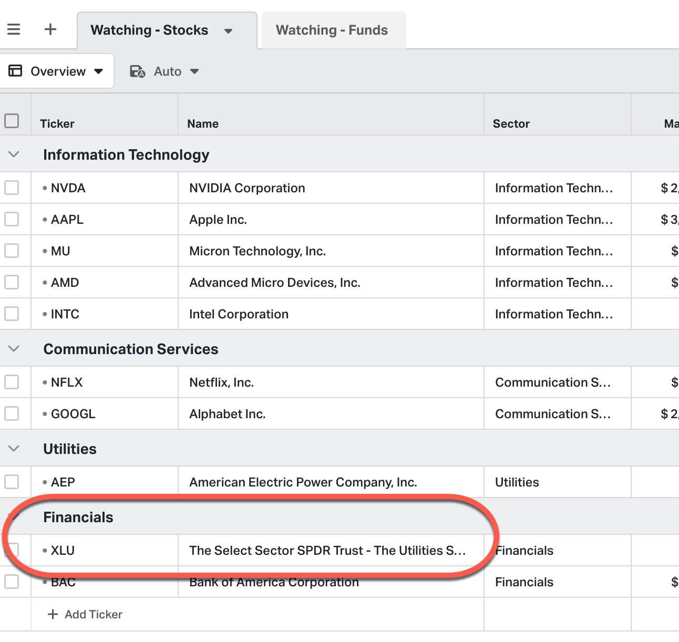The height and width of the screenshot is (642, 679).
Task: Click the BAC ticker cell
Action: click(x=105, y=582)
